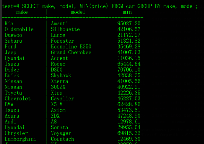Screen dimensions: 204x144
Task: Click the price 95027.20
Action: tap(129, 23)
